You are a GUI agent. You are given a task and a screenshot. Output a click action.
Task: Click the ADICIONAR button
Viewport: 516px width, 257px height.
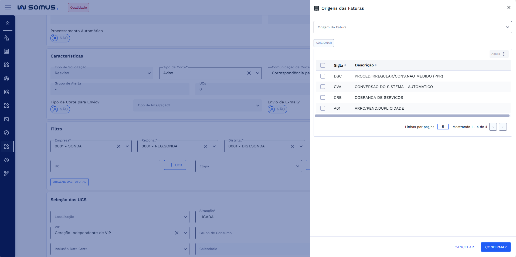pos(324,43)
